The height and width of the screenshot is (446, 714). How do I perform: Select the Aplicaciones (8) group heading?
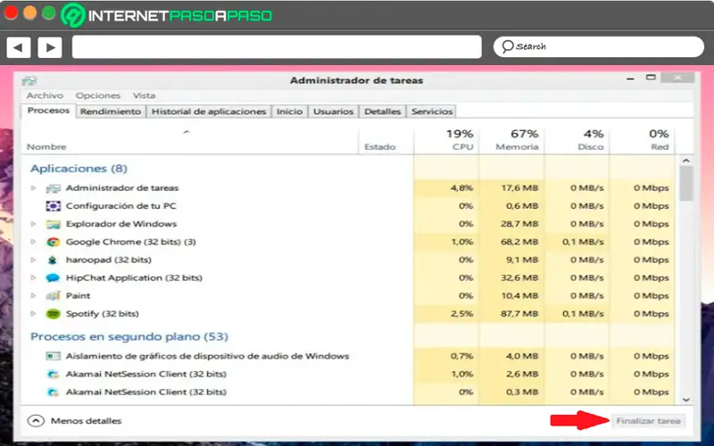point(79,169)
